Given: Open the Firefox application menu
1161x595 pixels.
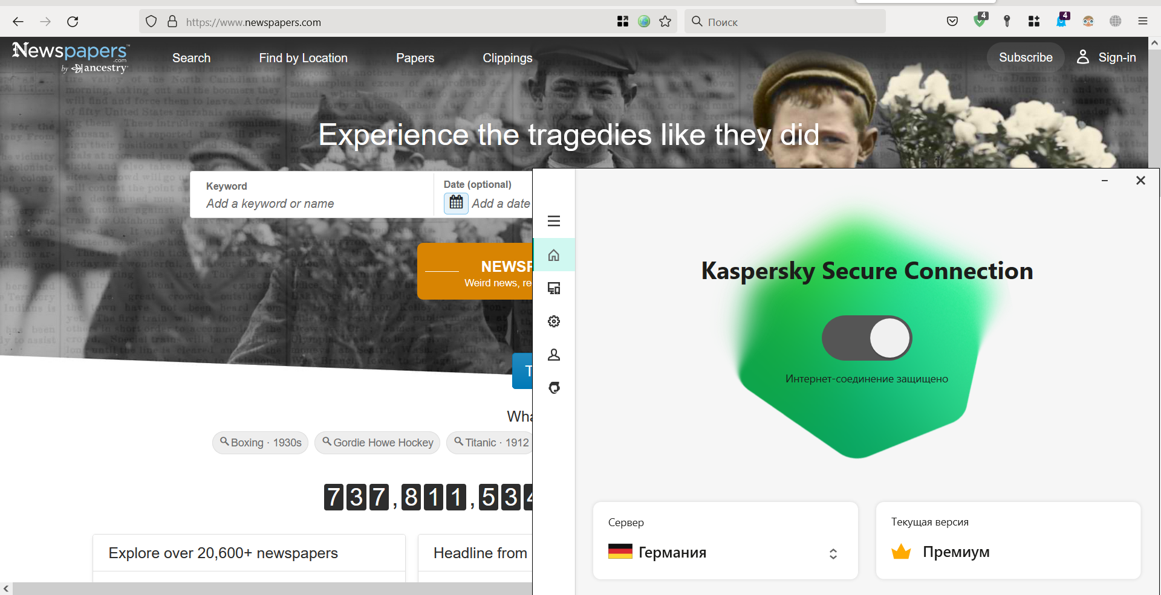Looking at the screenshot, I should pos(1142,22).
